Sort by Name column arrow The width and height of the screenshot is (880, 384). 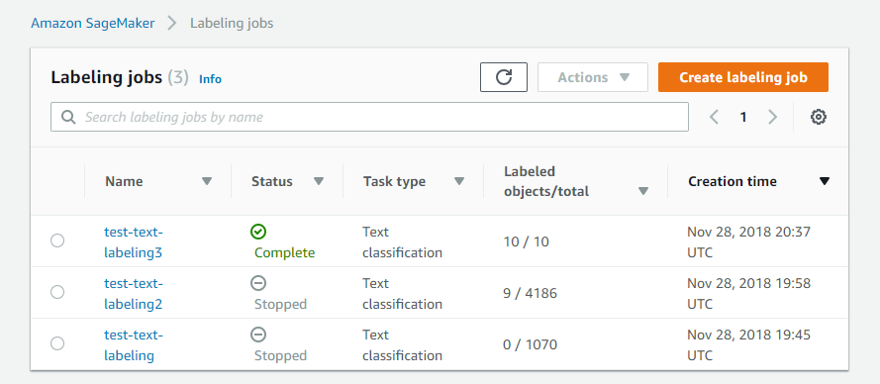point(207,181)
